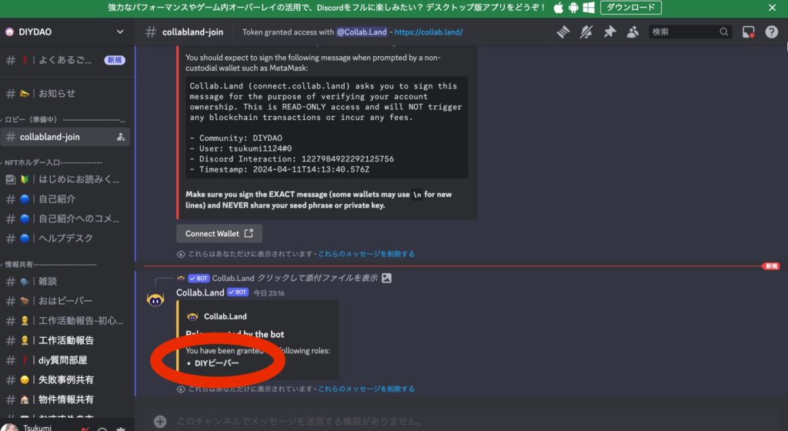
Task: Open the 失敗事例共有 channel
Action: click(65, 379)
